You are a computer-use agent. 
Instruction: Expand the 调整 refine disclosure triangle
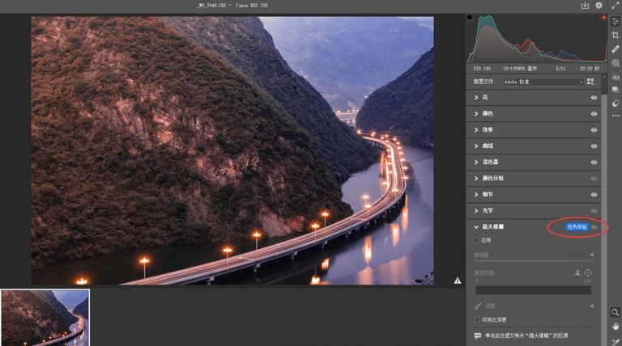point(591,306)
